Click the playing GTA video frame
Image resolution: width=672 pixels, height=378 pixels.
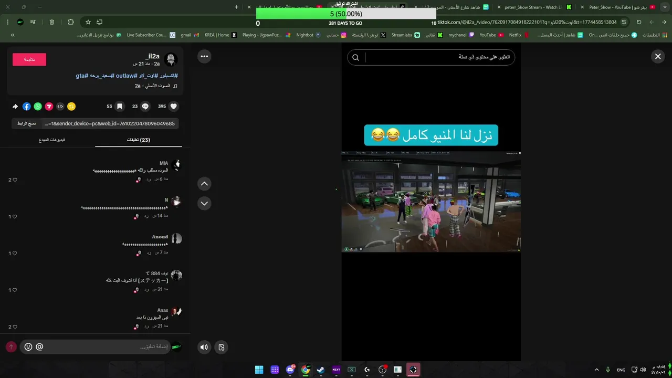coord(431,202)
